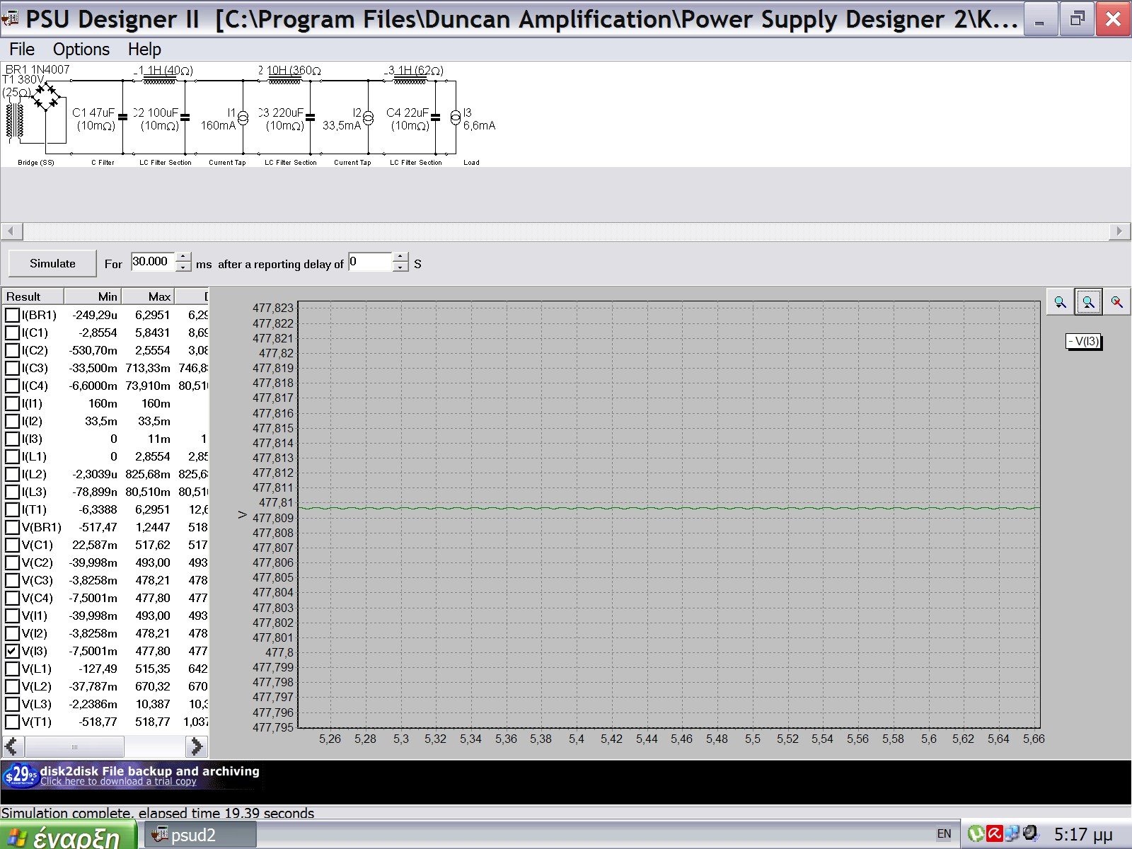
Task: Enable the V(L1) result checkbox
Action: 12,669
